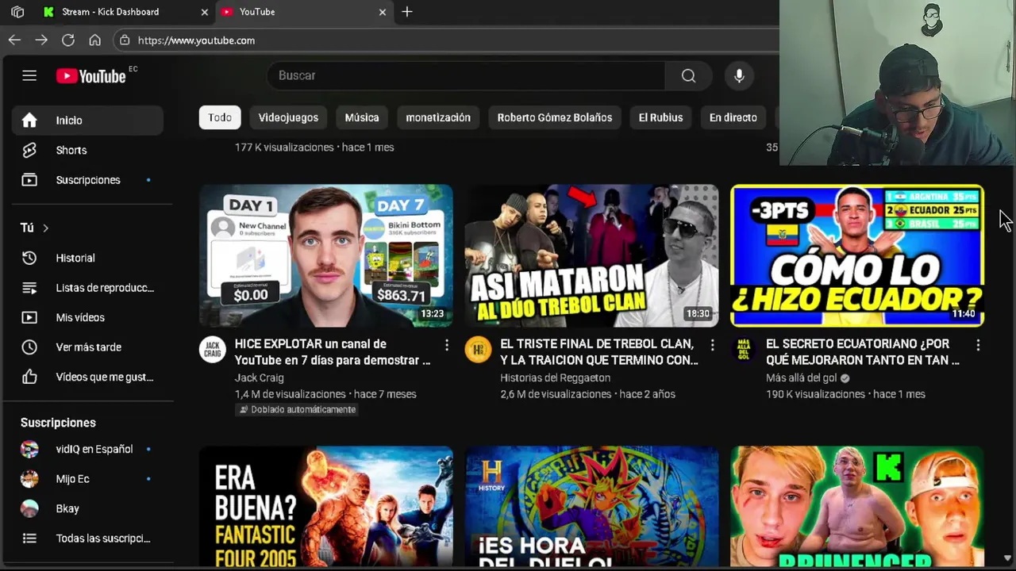Open HICE EXPLOTAR un canal video title
Viewport: 1016px width, 571px height.
[x=333, y=352]
